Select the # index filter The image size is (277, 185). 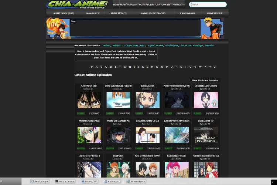[x=92, y=67]
